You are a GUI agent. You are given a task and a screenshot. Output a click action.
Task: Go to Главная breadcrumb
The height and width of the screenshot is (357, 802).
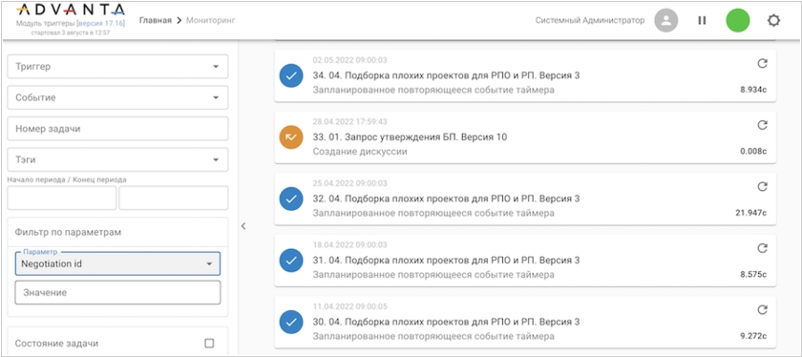coord(156,20)
